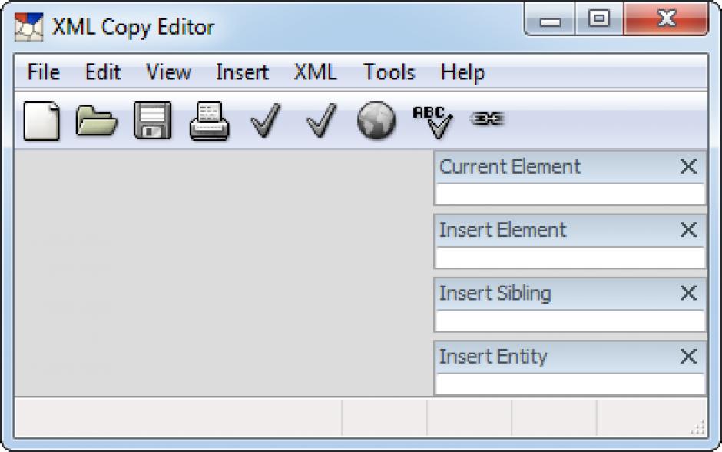Click the second checkmark toolbar icon
Screen dimensions: 722x452
[321, 121]
